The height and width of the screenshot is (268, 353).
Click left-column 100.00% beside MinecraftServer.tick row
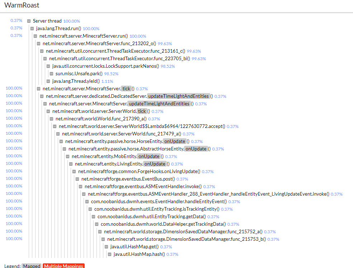pyautogui.click(x=14, y=88)
